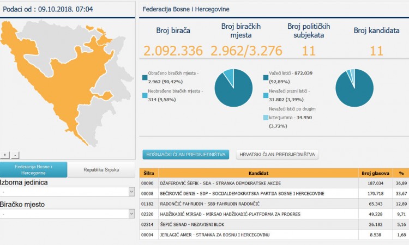Click the processed polling stations pie chart

[x=233, y=88]
